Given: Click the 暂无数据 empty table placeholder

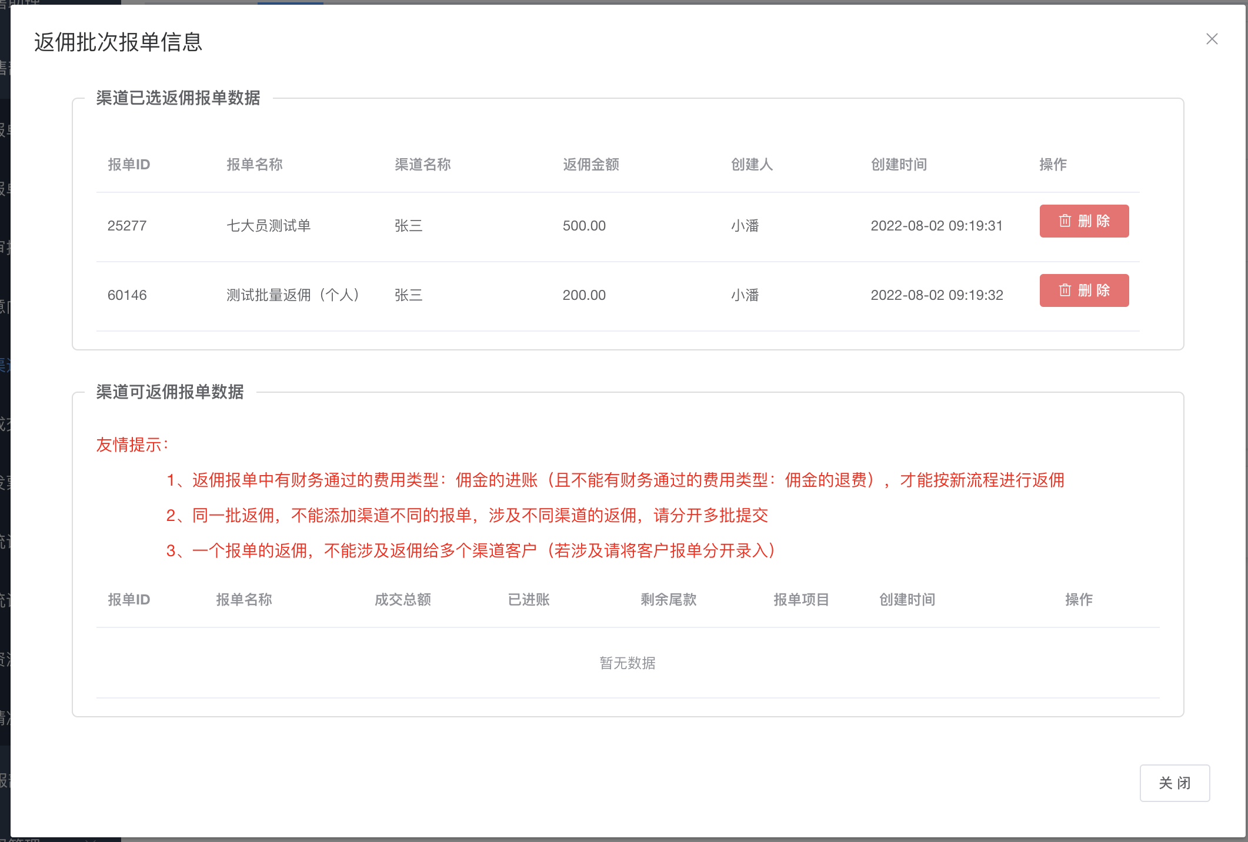Looking at the screenshot, I should pos(627,663).
